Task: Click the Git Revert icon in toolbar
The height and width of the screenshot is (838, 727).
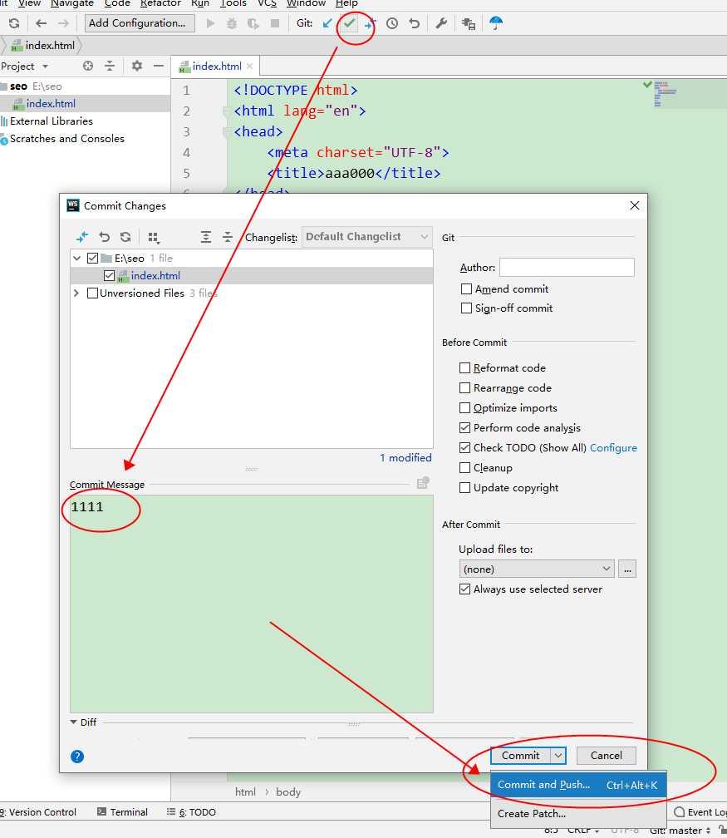Action: [414, 23]
